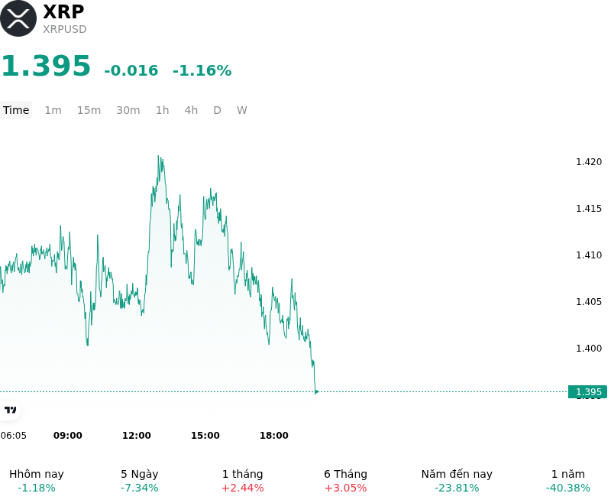
Task: Open the XRP symbol name link
Action: click(63, 11)
